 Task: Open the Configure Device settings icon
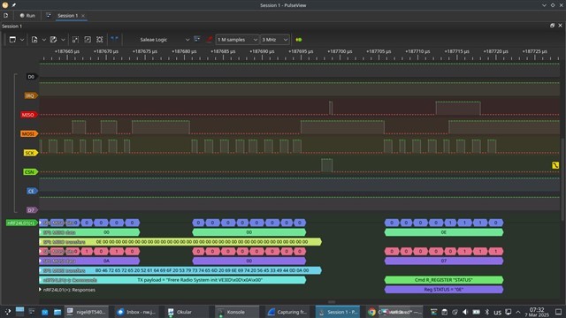tap(196, 39)
